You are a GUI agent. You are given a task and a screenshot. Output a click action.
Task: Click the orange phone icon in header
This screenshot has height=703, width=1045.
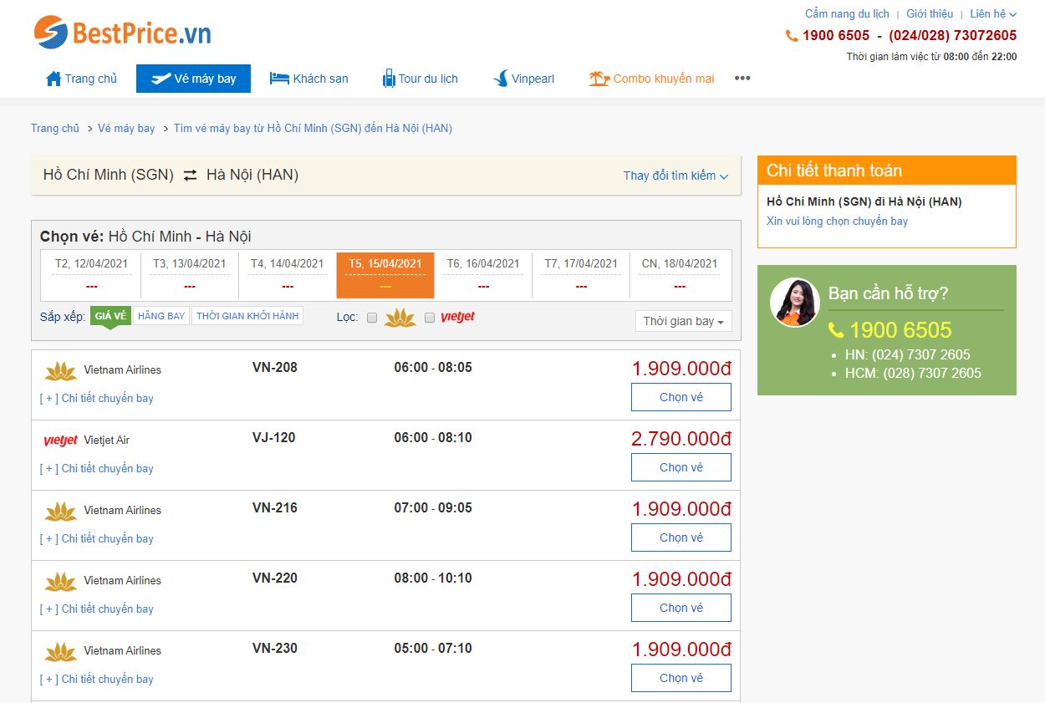792,36
